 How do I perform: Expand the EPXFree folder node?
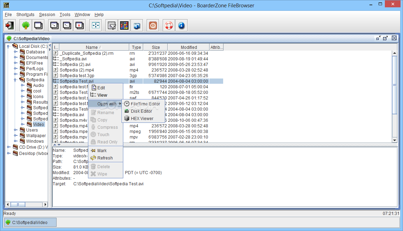point(15,63)
